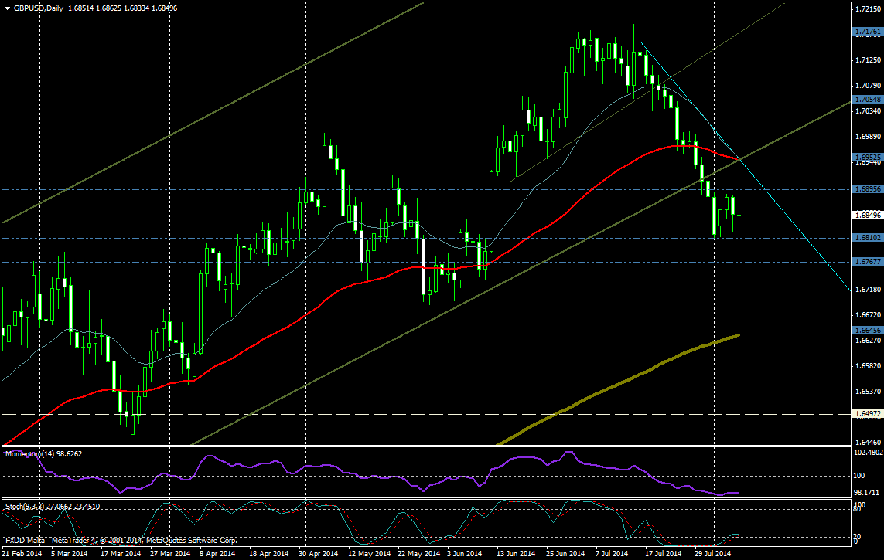This screenshot has height=560, width=884.
Task: Select the 1.67677 price level label
Action: [x=868, y=262]
